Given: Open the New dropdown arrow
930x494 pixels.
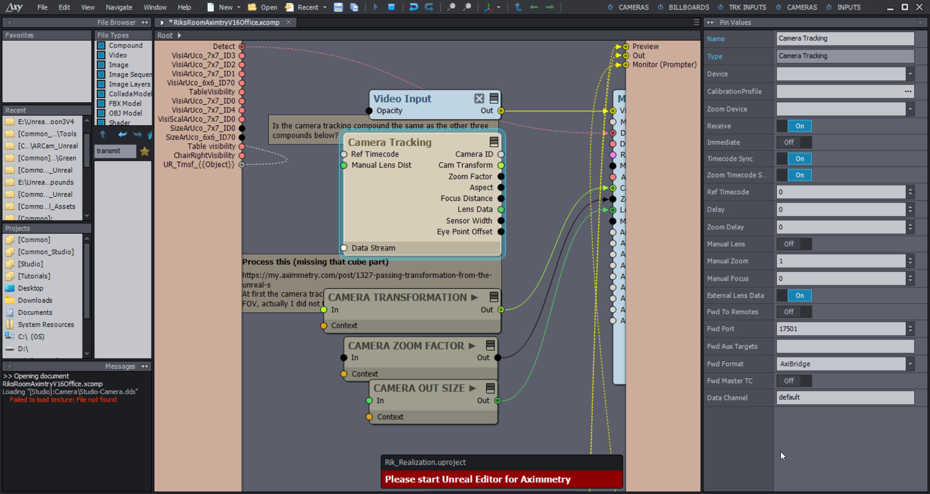Looking at the screenshot, I should 239,7.
